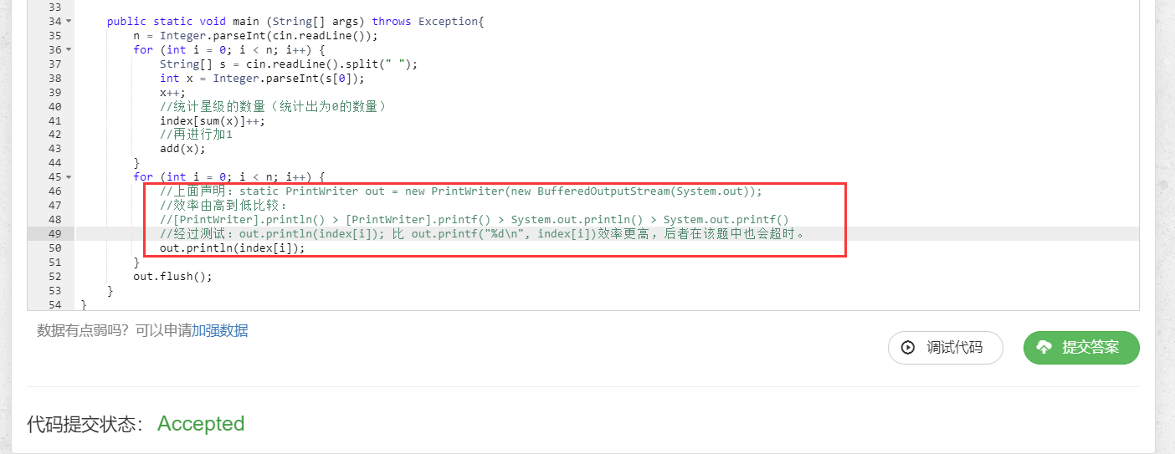Click the comment //效率由高到低比较:

tap(223, 205)
